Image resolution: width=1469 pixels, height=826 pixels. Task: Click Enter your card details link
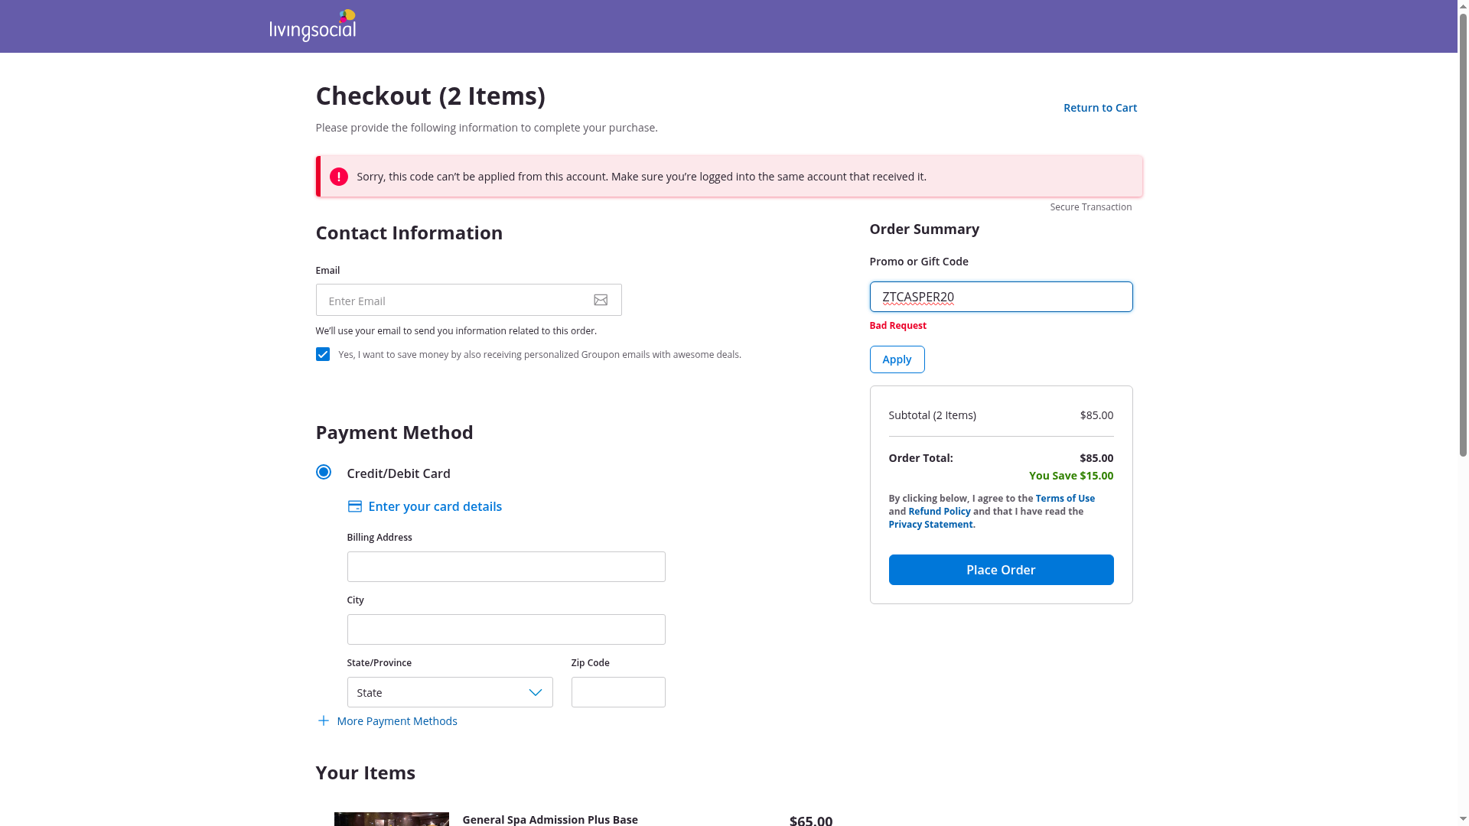(x=435, y=506)
